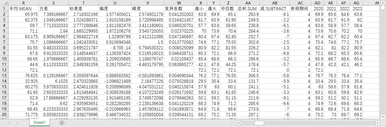The width and height of the screenshot is (386, 127).
Task: Click the '方差' header cell
Action: tap(53, 9)
